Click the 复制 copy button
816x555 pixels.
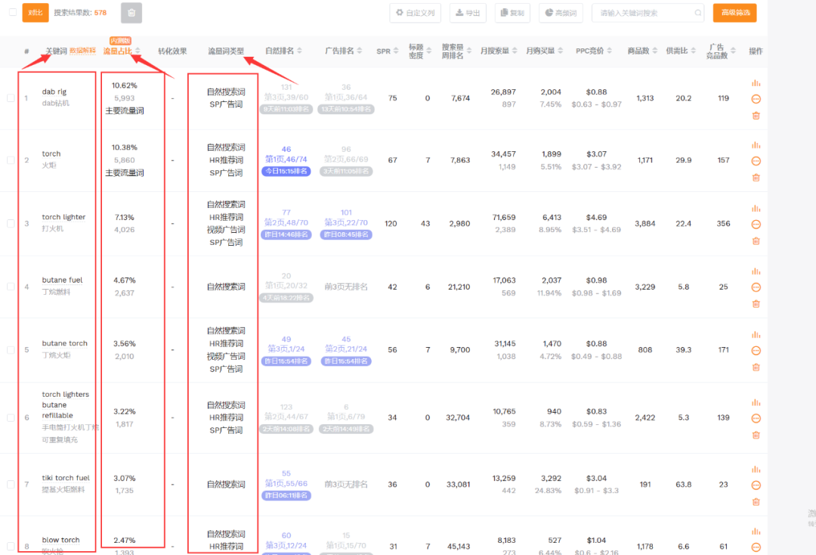pos(512,13)
